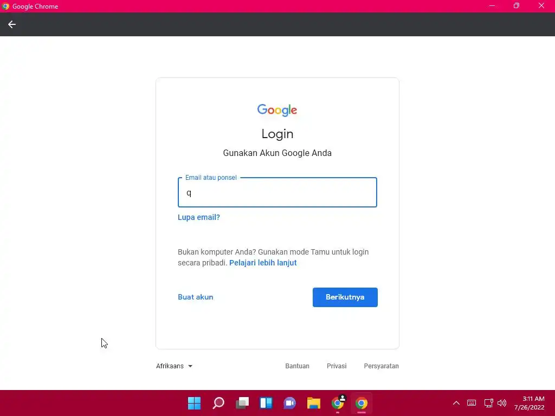
Task: Open the Afrikaans language dropdown
Action: pyautogui.click(x=174, y=366)
